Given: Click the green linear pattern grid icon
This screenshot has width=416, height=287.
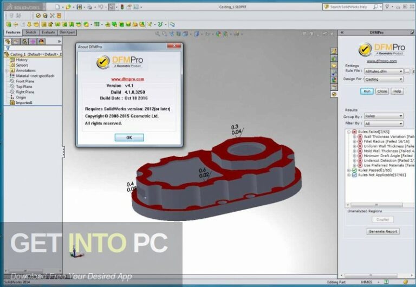Looking at the screenshot, I should tap(96, 24).
